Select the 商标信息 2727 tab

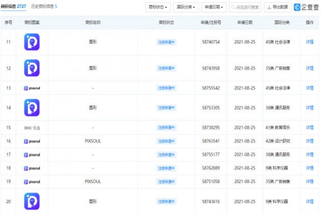pyautogui.click(x=13, y=6)
